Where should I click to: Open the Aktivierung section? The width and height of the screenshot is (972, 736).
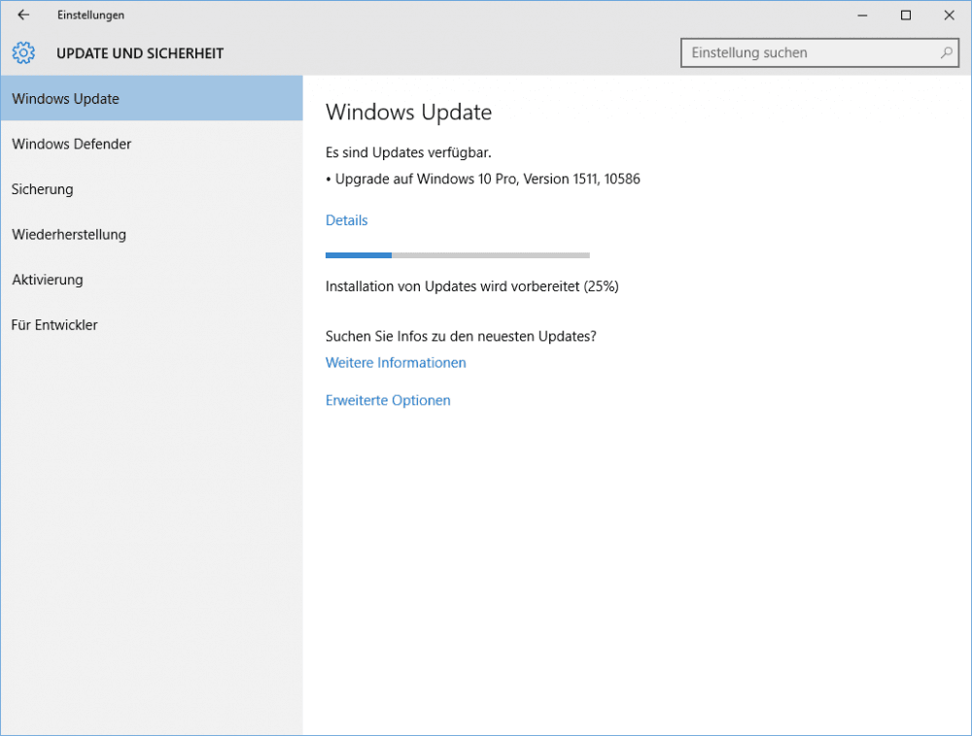152,280
